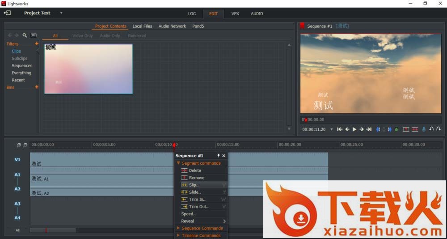Open the Project Contents tab
This screenshot has width=447, height=239.
click(x=110, y=26)
